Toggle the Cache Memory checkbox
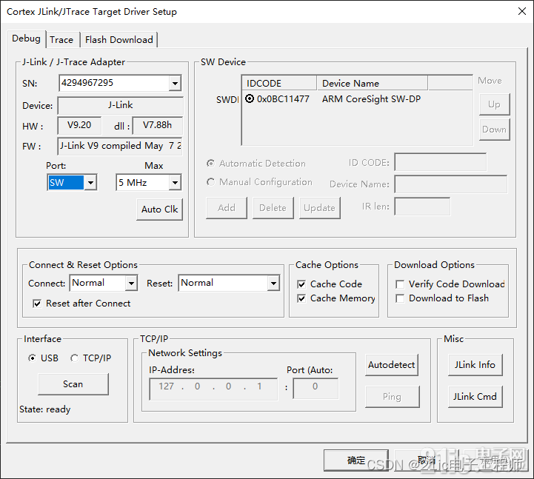Viewport: 534px width, 479px height. pos(301,298)
